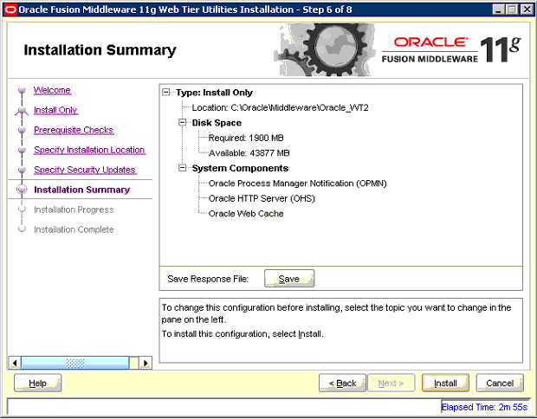537x419 pixels.
Task: Open the Prerequisite Checks step link
Action: (74, 130)
